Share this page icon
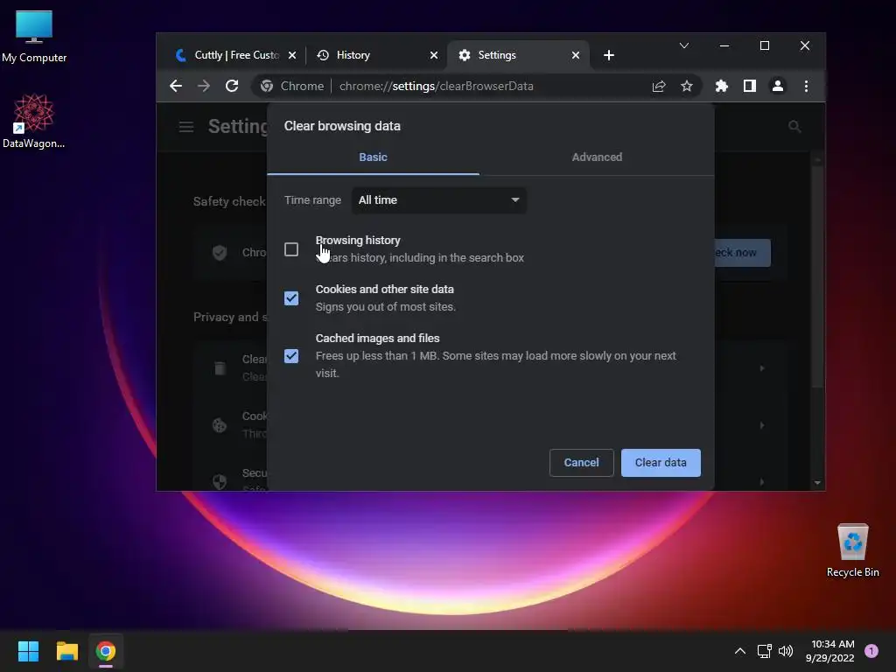The image size is (896, 672). (659, 87)
